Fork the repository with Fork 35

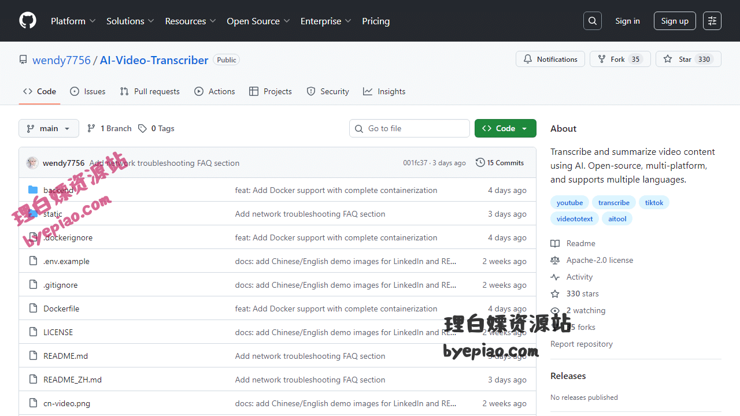(620, 59)
